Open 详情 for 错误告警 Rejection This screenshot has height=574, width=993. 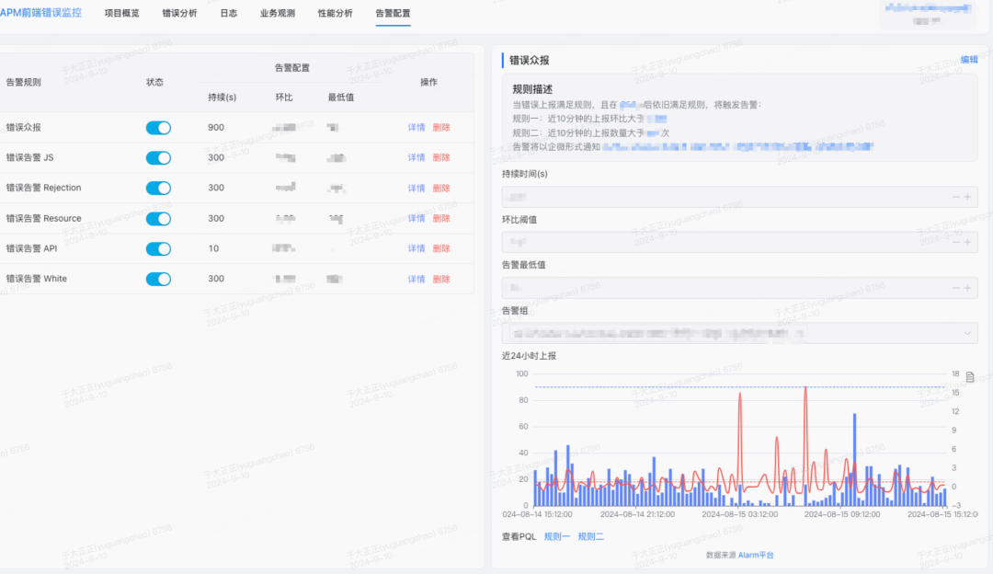417,189
